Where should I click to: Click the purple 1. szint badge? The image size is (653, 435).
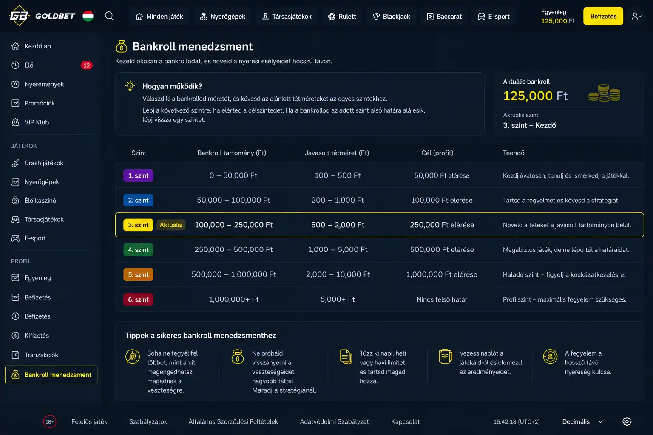(x=138, y=175)
